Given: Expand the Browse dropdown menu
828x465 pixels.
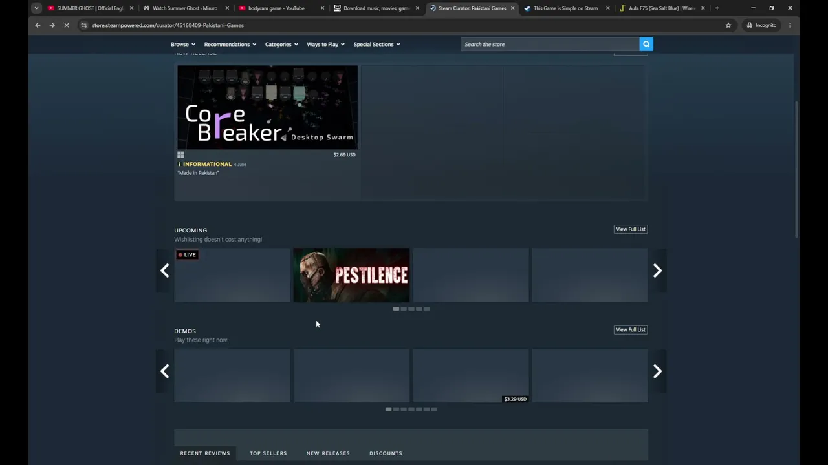Looking at the screenshot, I should pos(183,44).
